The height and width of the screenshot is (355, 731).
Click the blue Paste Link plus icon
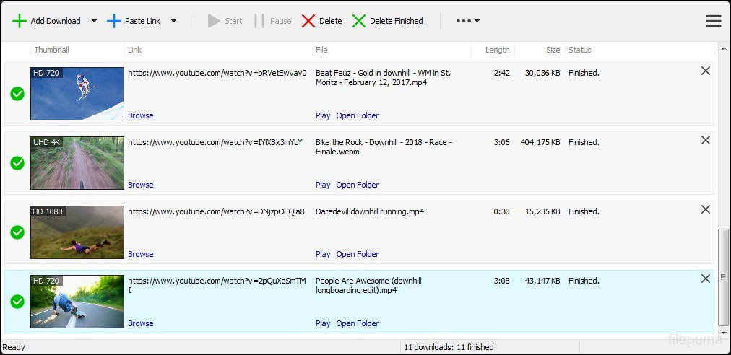point(114,21)
